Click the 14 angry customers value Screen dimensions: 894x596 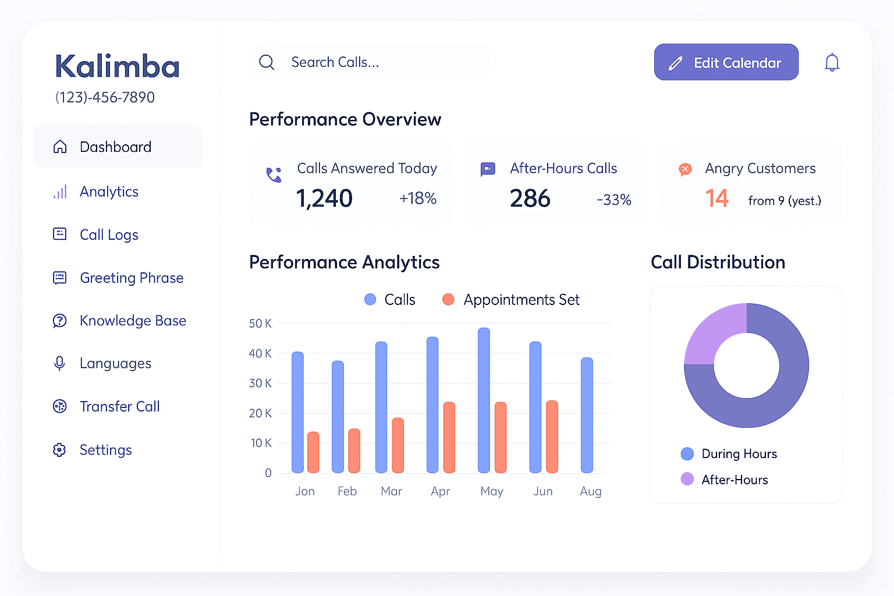point(716,198)
